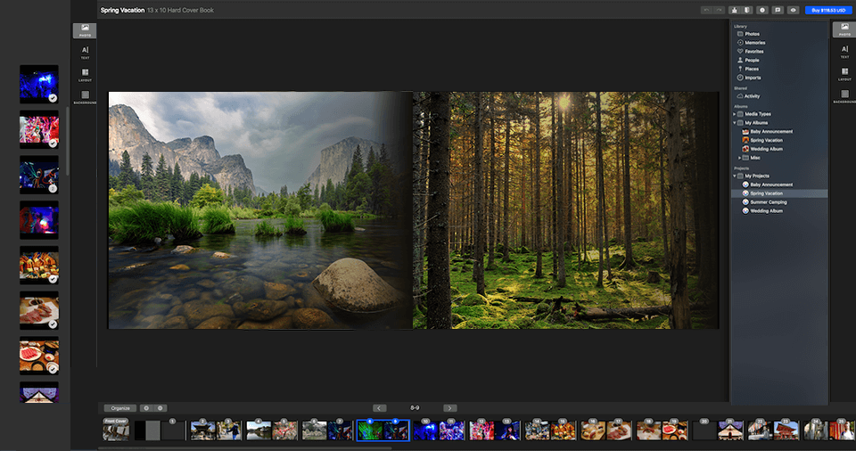This screenshot has height=451, width=856.
Task: Click the first small icon button after Organize
Action: click(x=146, y=408)
